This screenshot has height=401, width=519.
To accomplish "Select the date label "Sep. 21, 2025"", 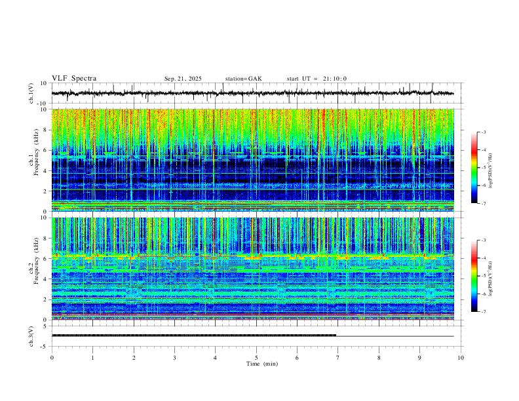I will click(x=183, y=79).
